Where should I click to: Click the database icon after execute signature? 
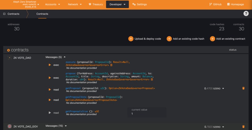[x=111, y=65]
